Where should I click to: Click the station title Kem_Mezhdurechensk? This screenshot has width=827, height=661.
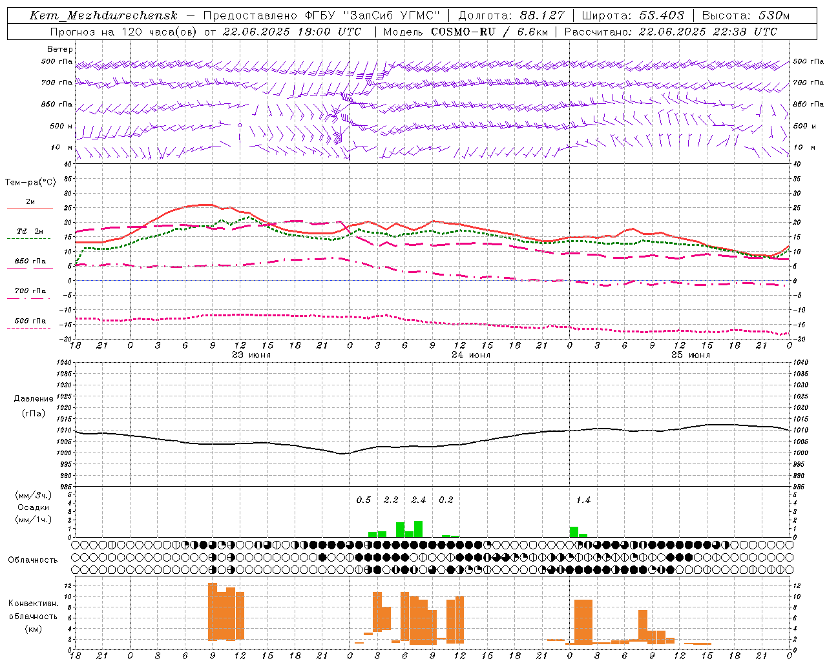pyautogui.click(x=103, y=15)
